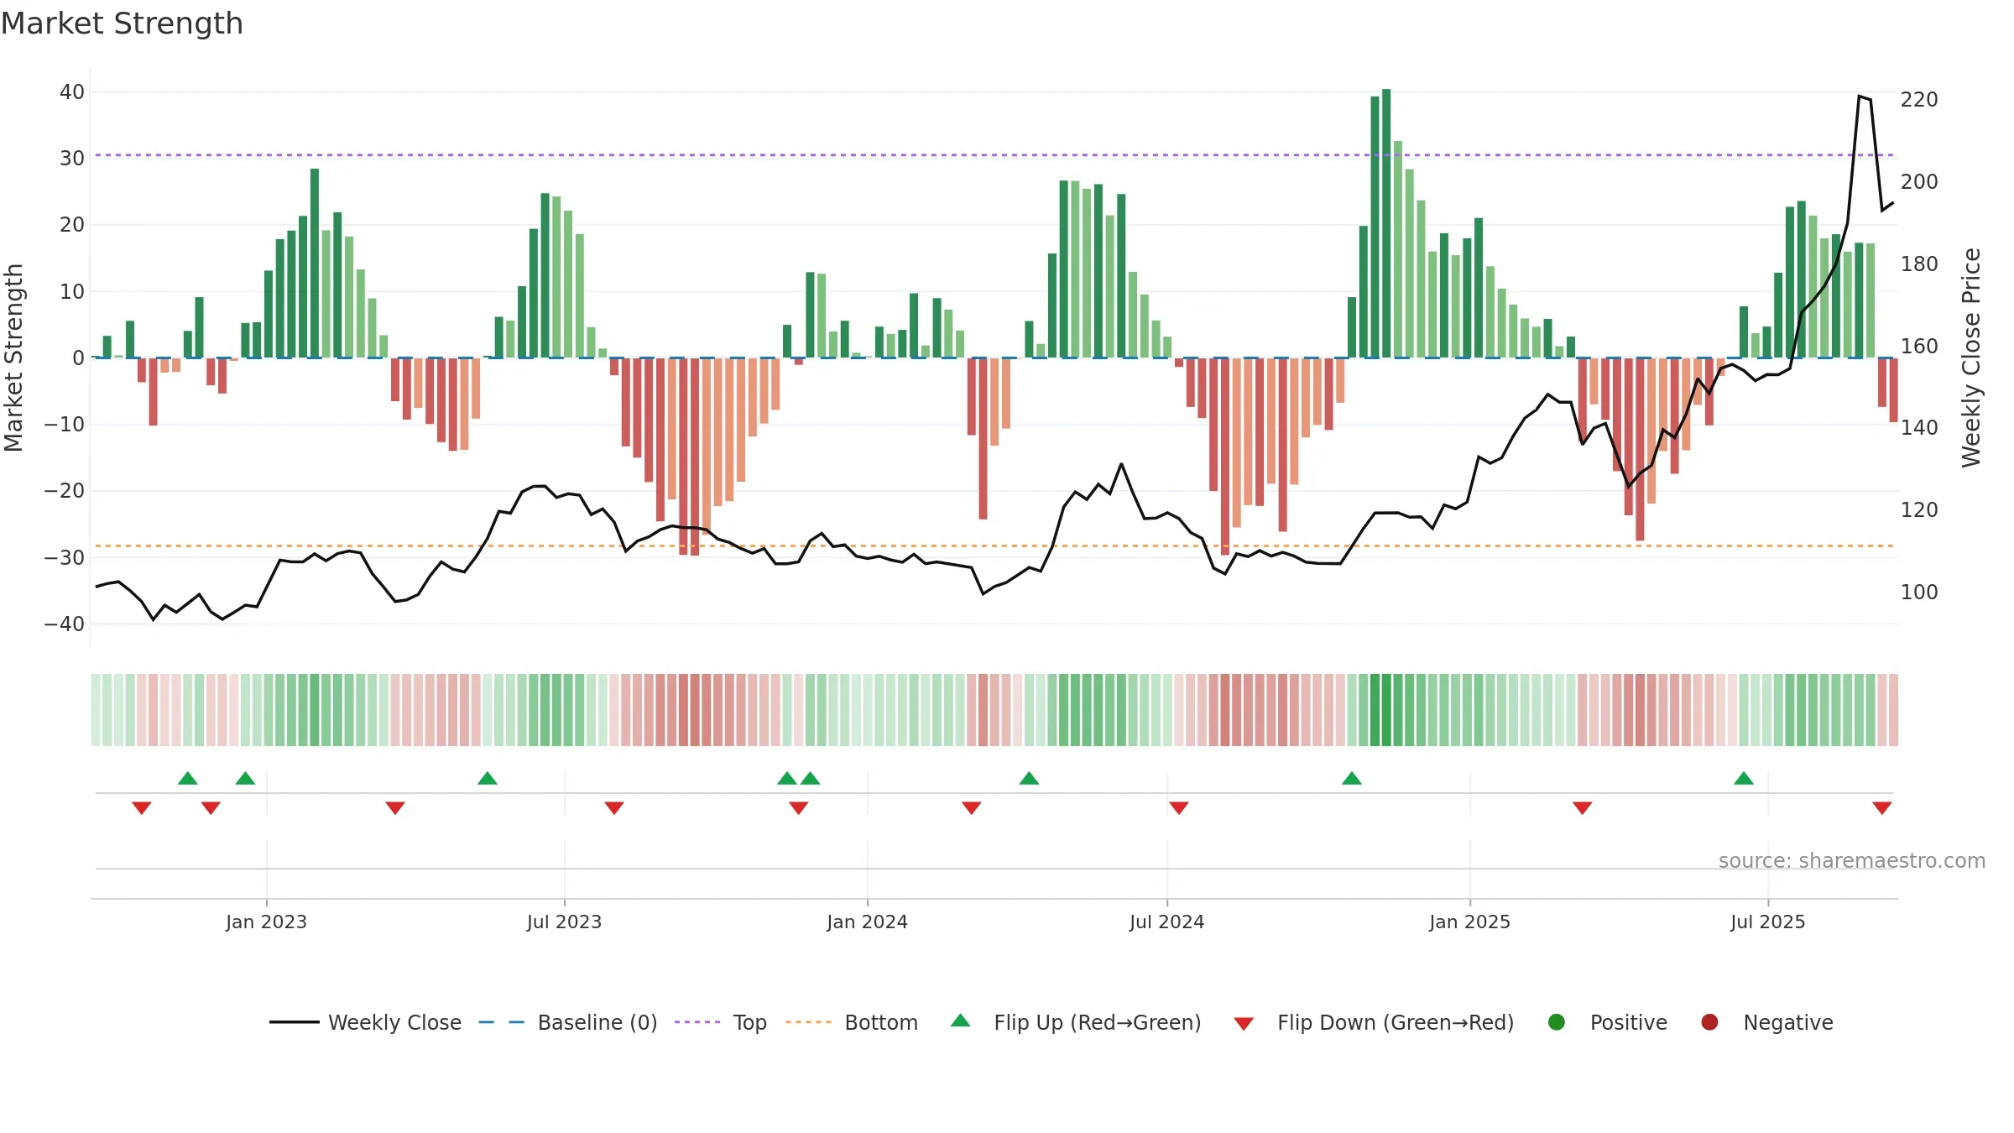The height and width of the screenshot is (1133, 2014).
Task: Open the source: sharemaestro.com link
Action: tap(1852, 860)
